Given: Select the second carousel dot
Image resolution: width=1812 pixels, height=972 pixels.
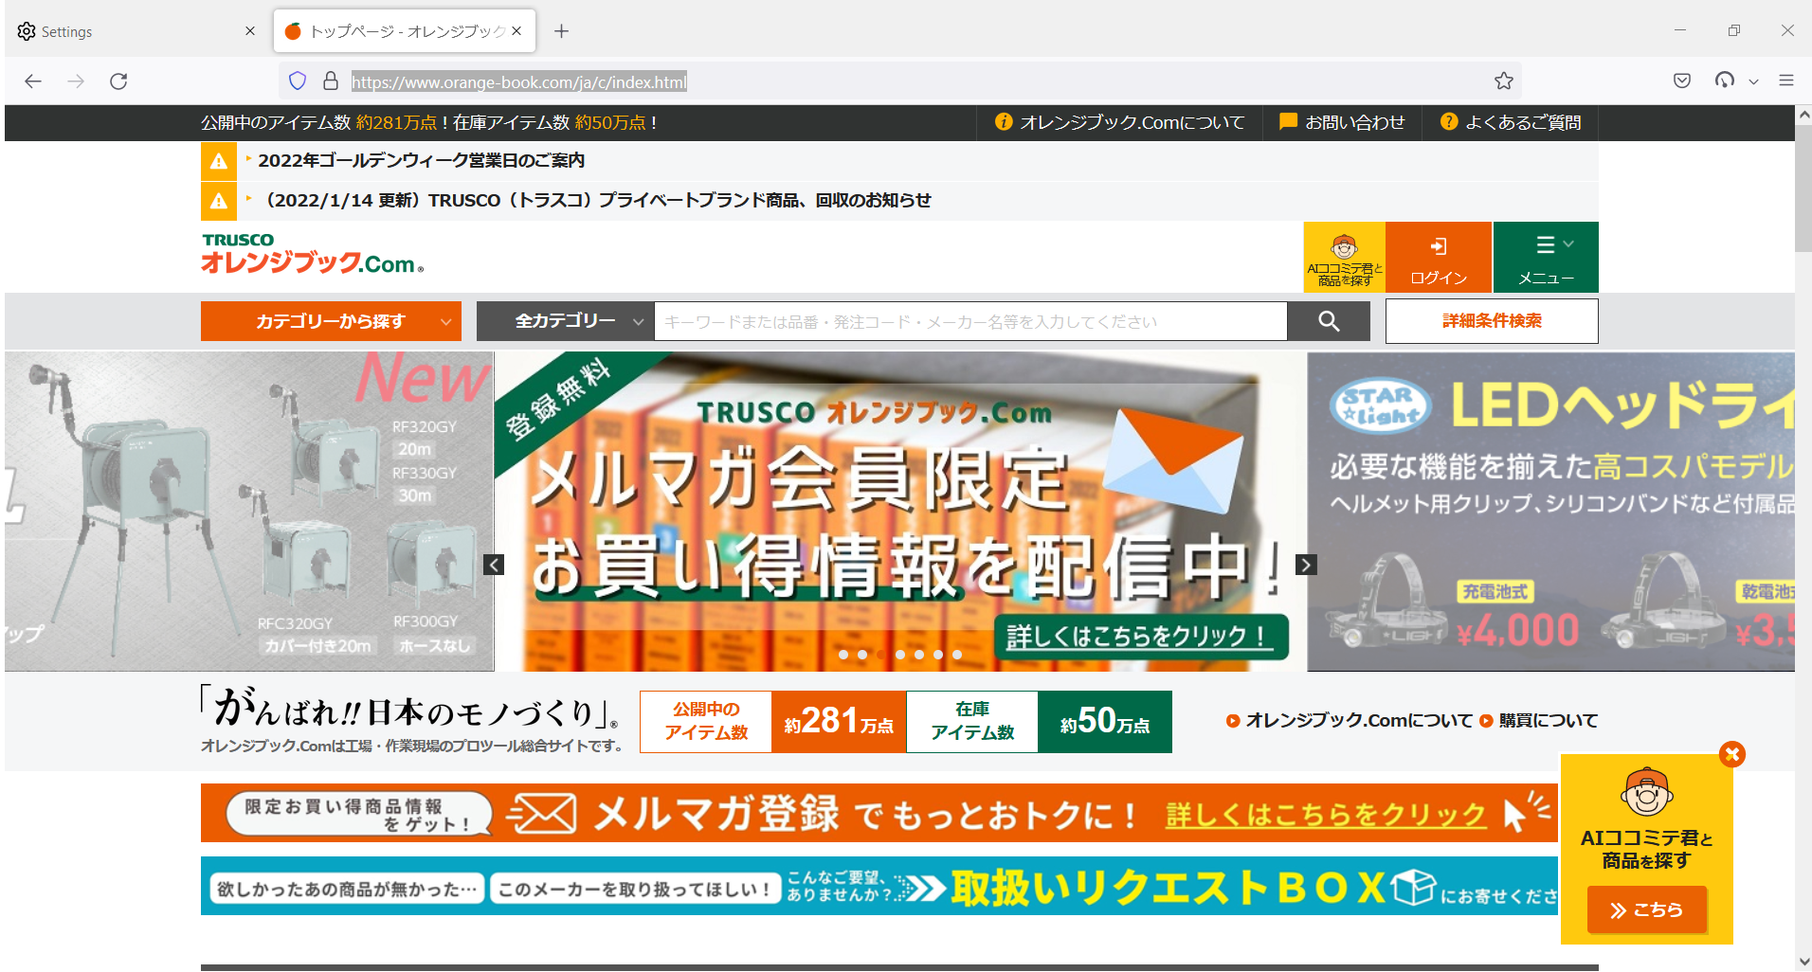Looking at the screenshot, I should [862, 655].
